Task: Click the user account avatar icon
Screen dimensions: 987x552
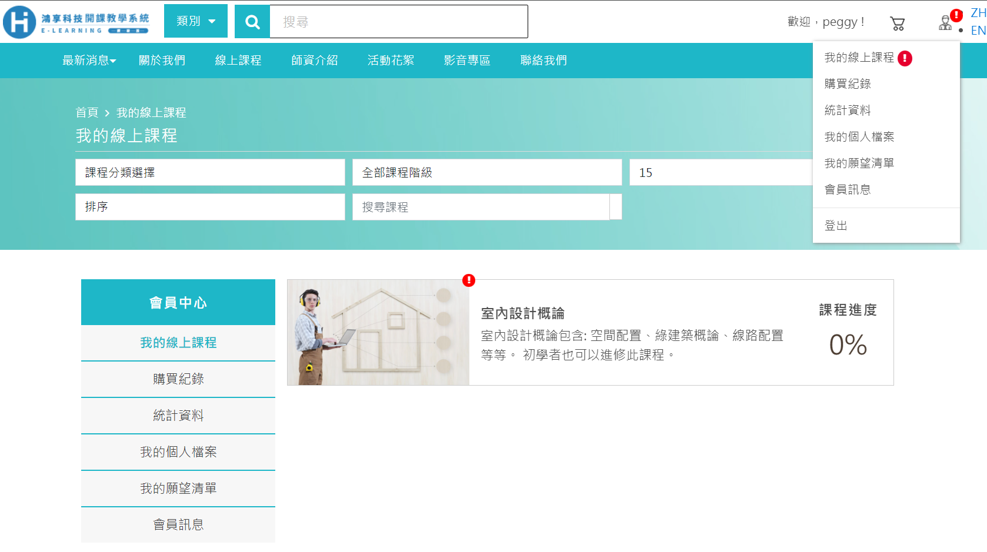Action: (945, 24)
